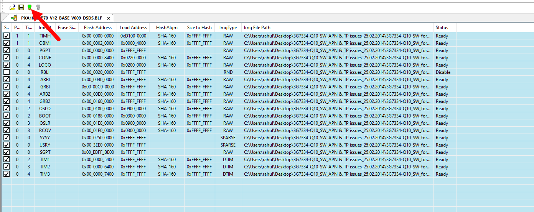The height and width of the screenshot is (212, 534).
Task: Click the gray stop bulb icon
Action: coord(38,7)
